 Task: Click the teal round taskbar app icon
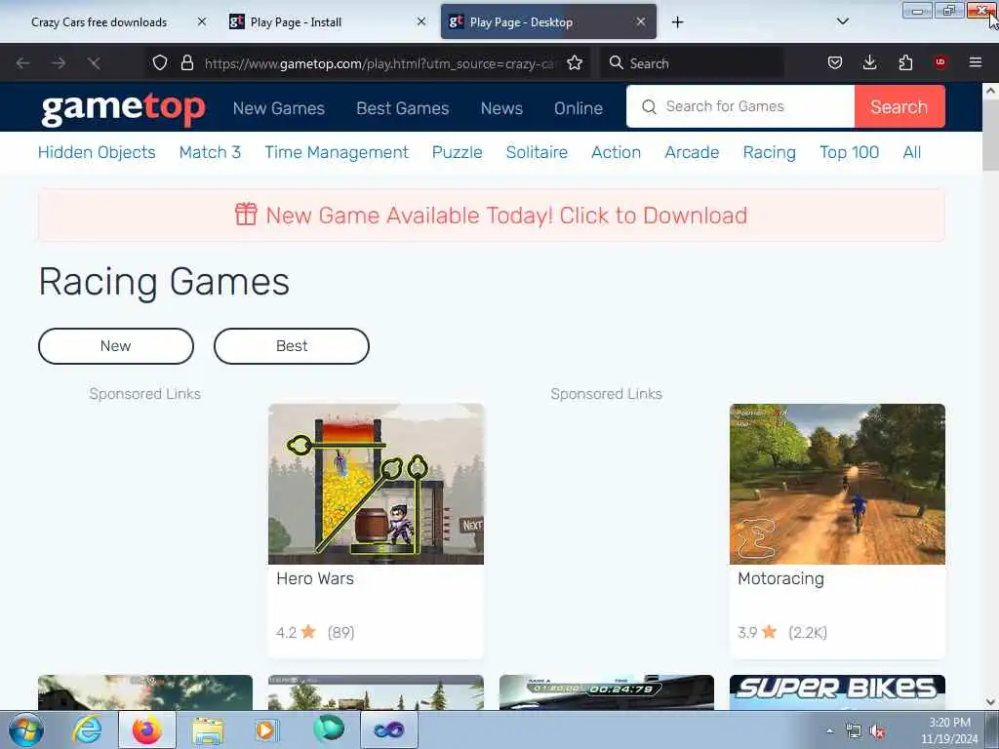328,729
